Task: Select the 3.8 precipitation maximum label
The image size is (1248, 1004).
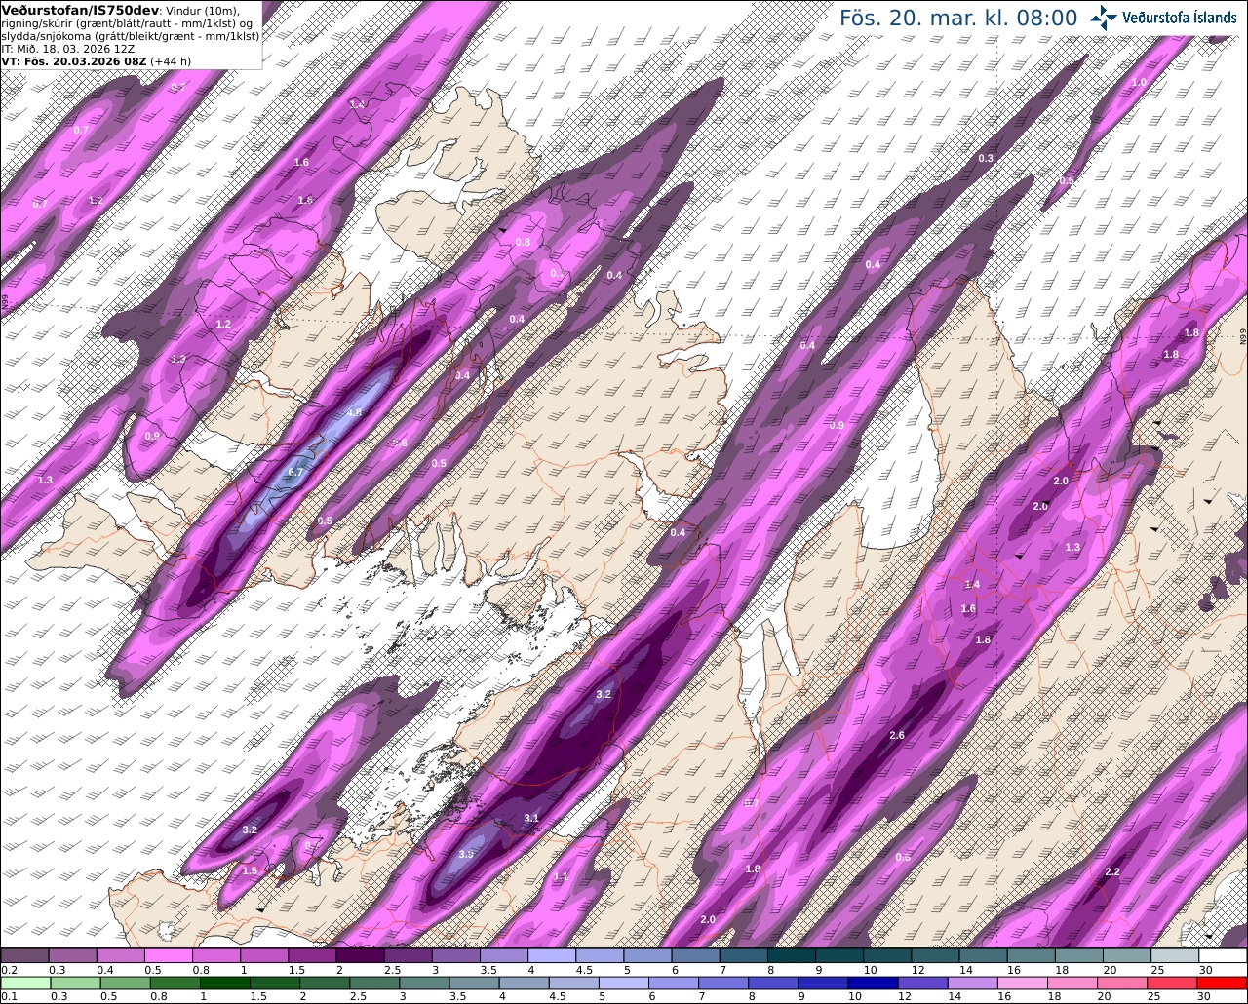Action: [x=466, y=854]
